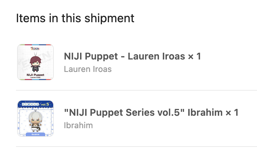Select the gray "Ibrahim" variant text
257x148 pixels.
click(78, 126)
